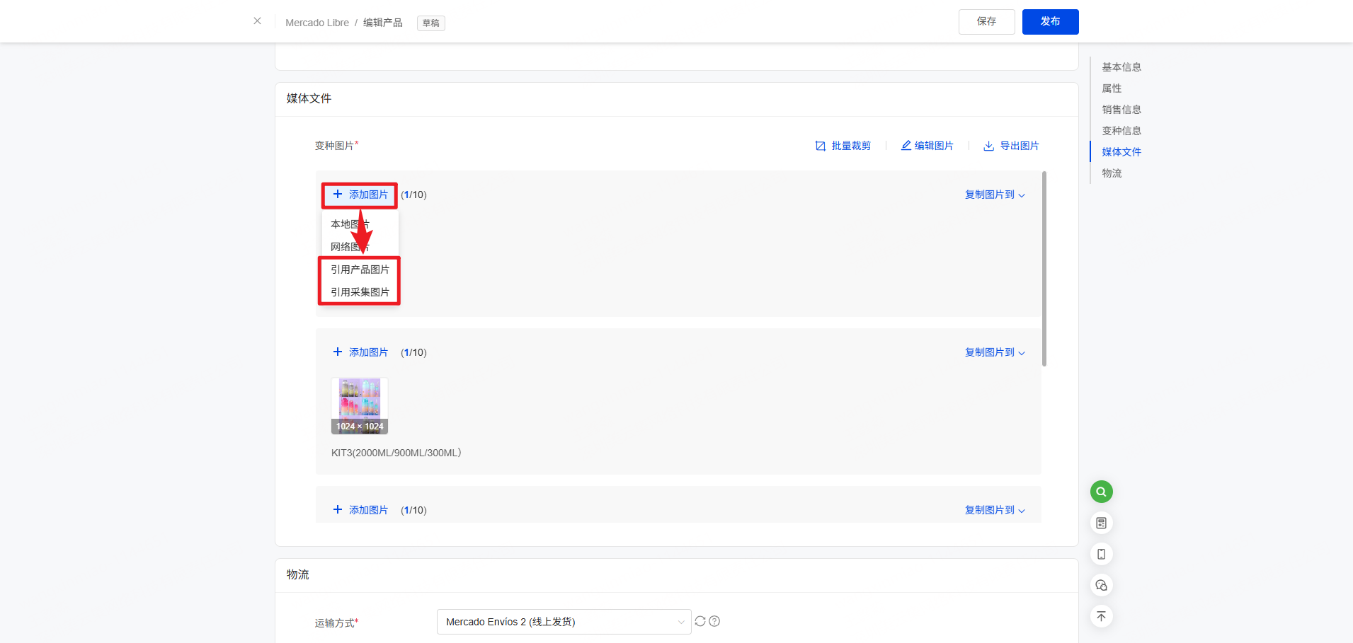Click the mobile preview floating icon

point(1101,554)
